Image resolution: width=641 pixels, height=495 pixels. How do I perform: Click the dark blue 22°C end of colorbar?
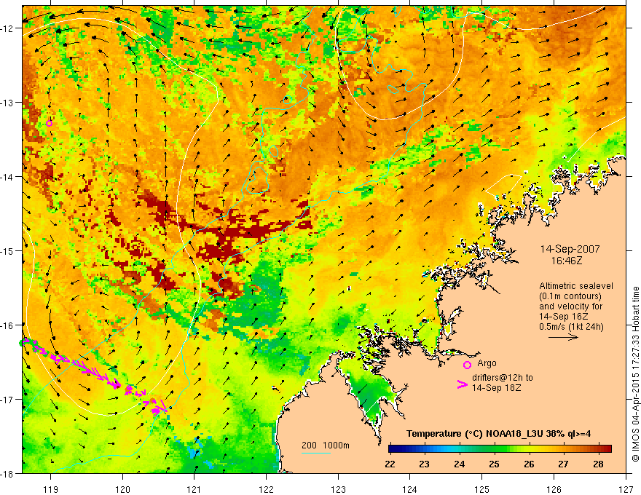(x=393, y=449)
